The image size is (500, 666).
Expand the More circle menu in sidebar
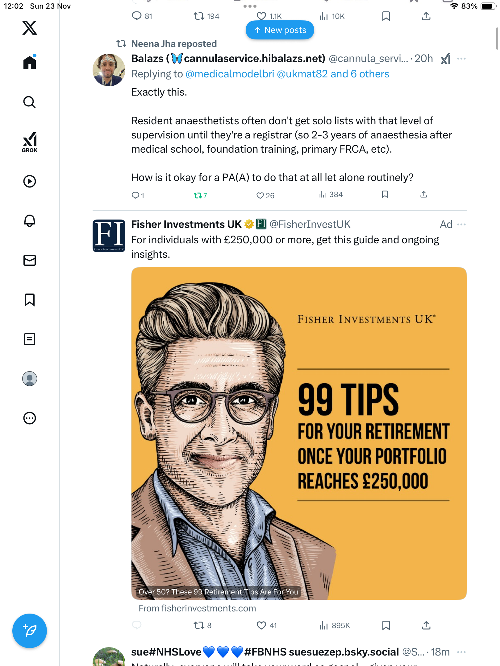tap(30, 418)
